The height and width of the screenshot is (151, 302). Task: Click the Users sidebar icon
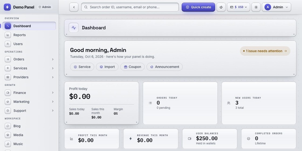pos(8,44)
